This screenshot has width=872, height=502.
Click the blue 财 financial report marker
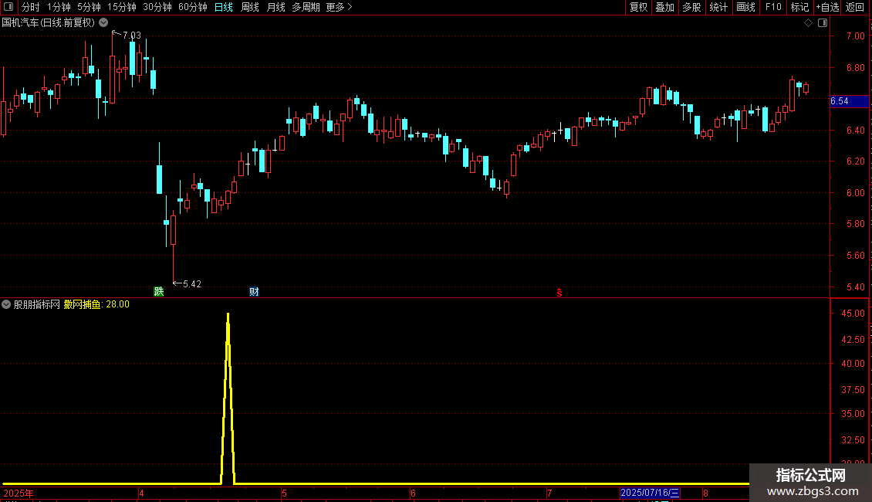click(254, 292)
